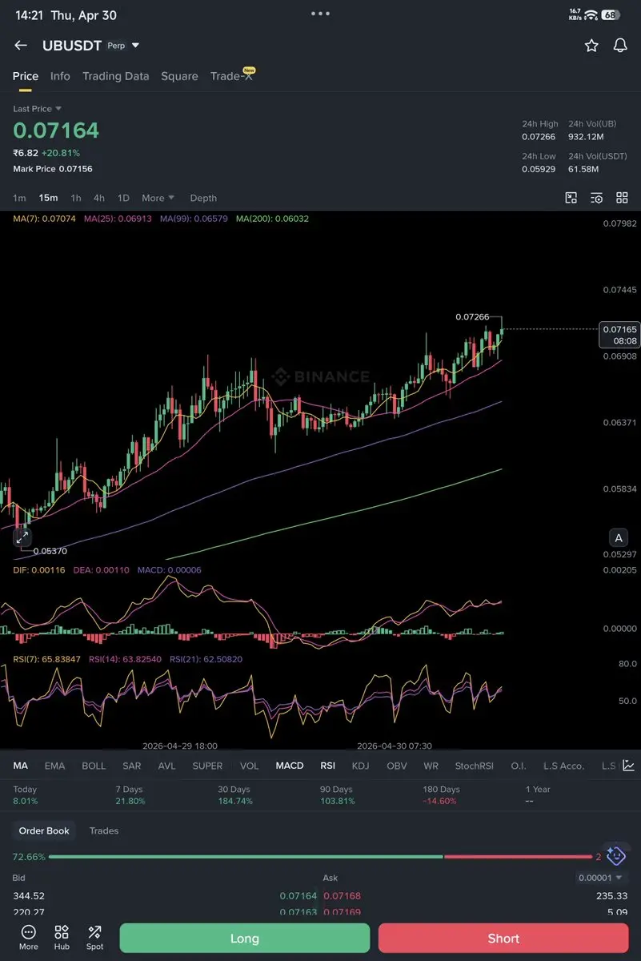Image resolution: width=641 pixels, height=961 pixels.
Task: Switch to Depth chart view
Action: 203,198
